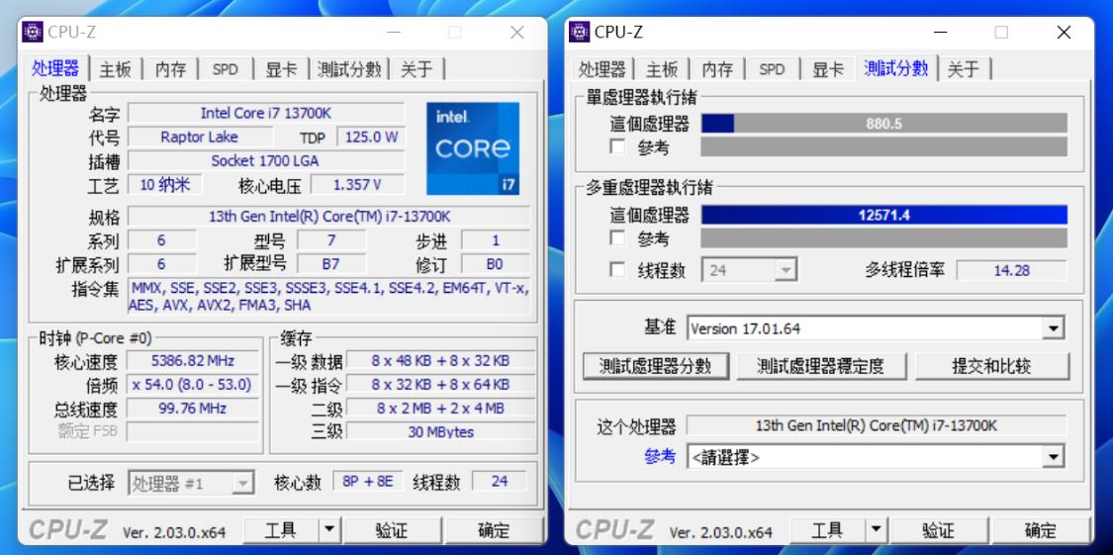1113x555 pixels.
Task: Click 确定 button in right window
Action: [1041, 530]
